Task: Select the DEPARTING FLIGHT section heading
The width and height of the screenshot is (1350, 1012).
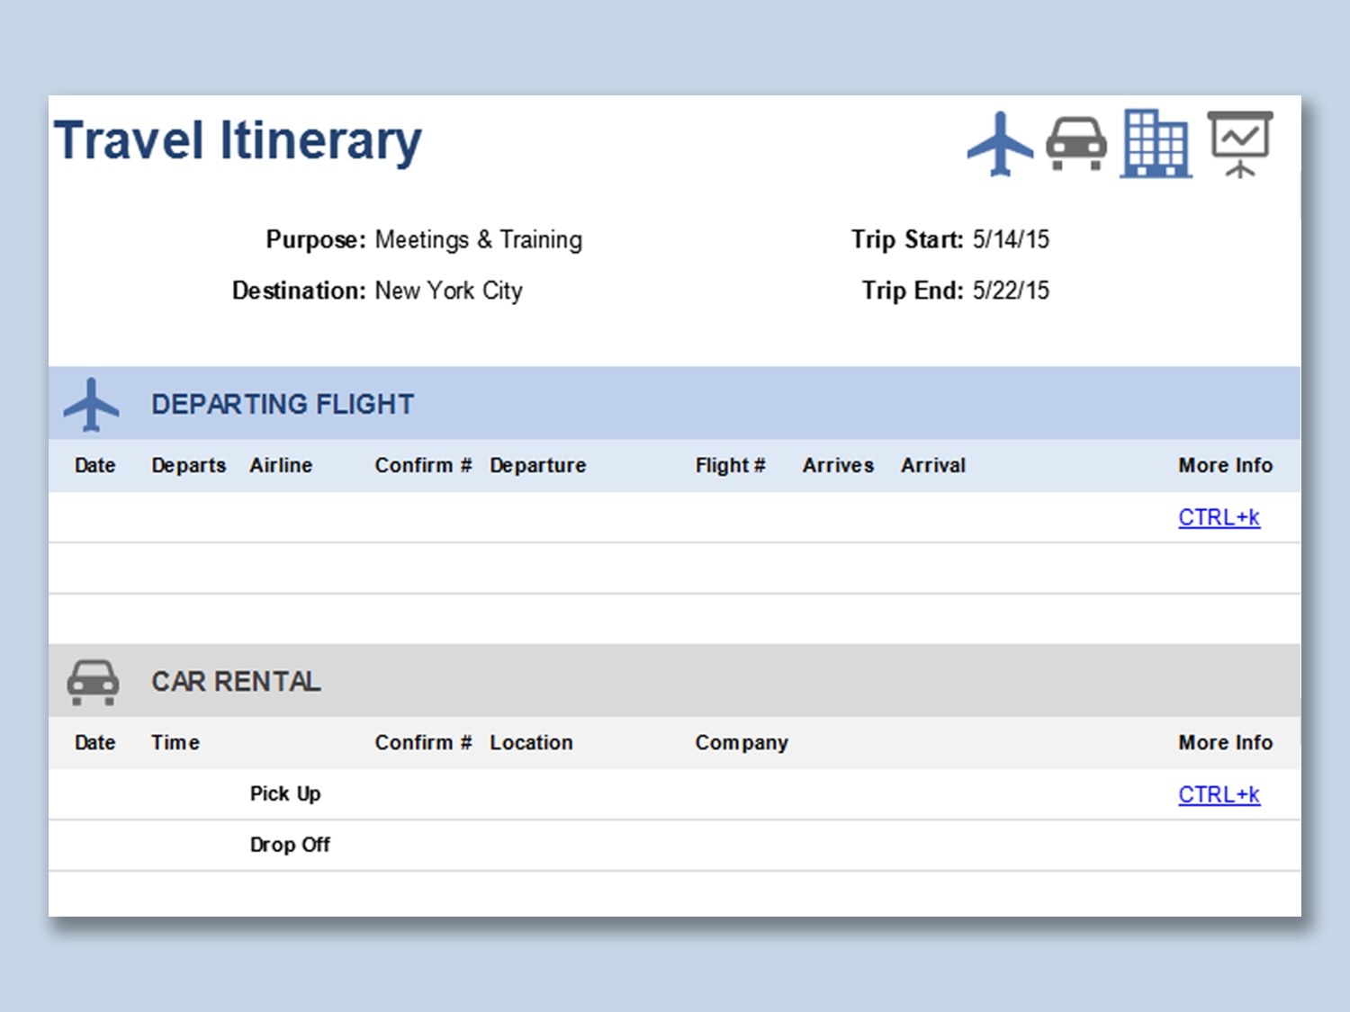Action: pos(283,405)
